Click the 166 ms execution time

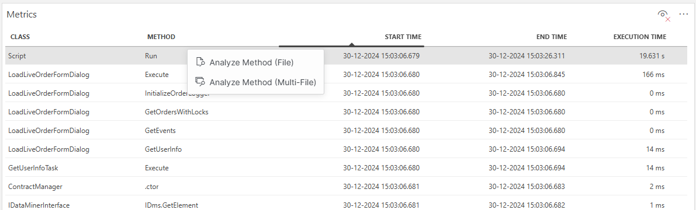click(653, 75)
